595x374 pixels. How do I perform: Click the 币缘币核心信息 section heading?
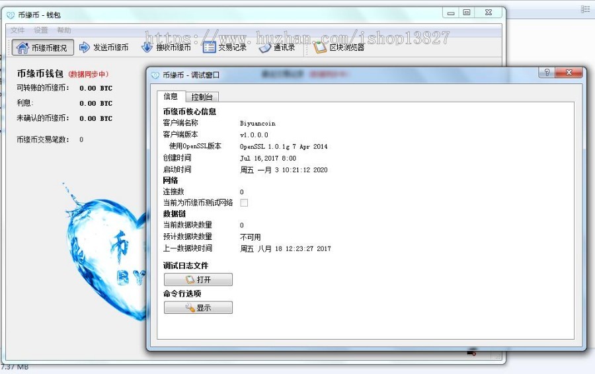[x=189, y=112]
